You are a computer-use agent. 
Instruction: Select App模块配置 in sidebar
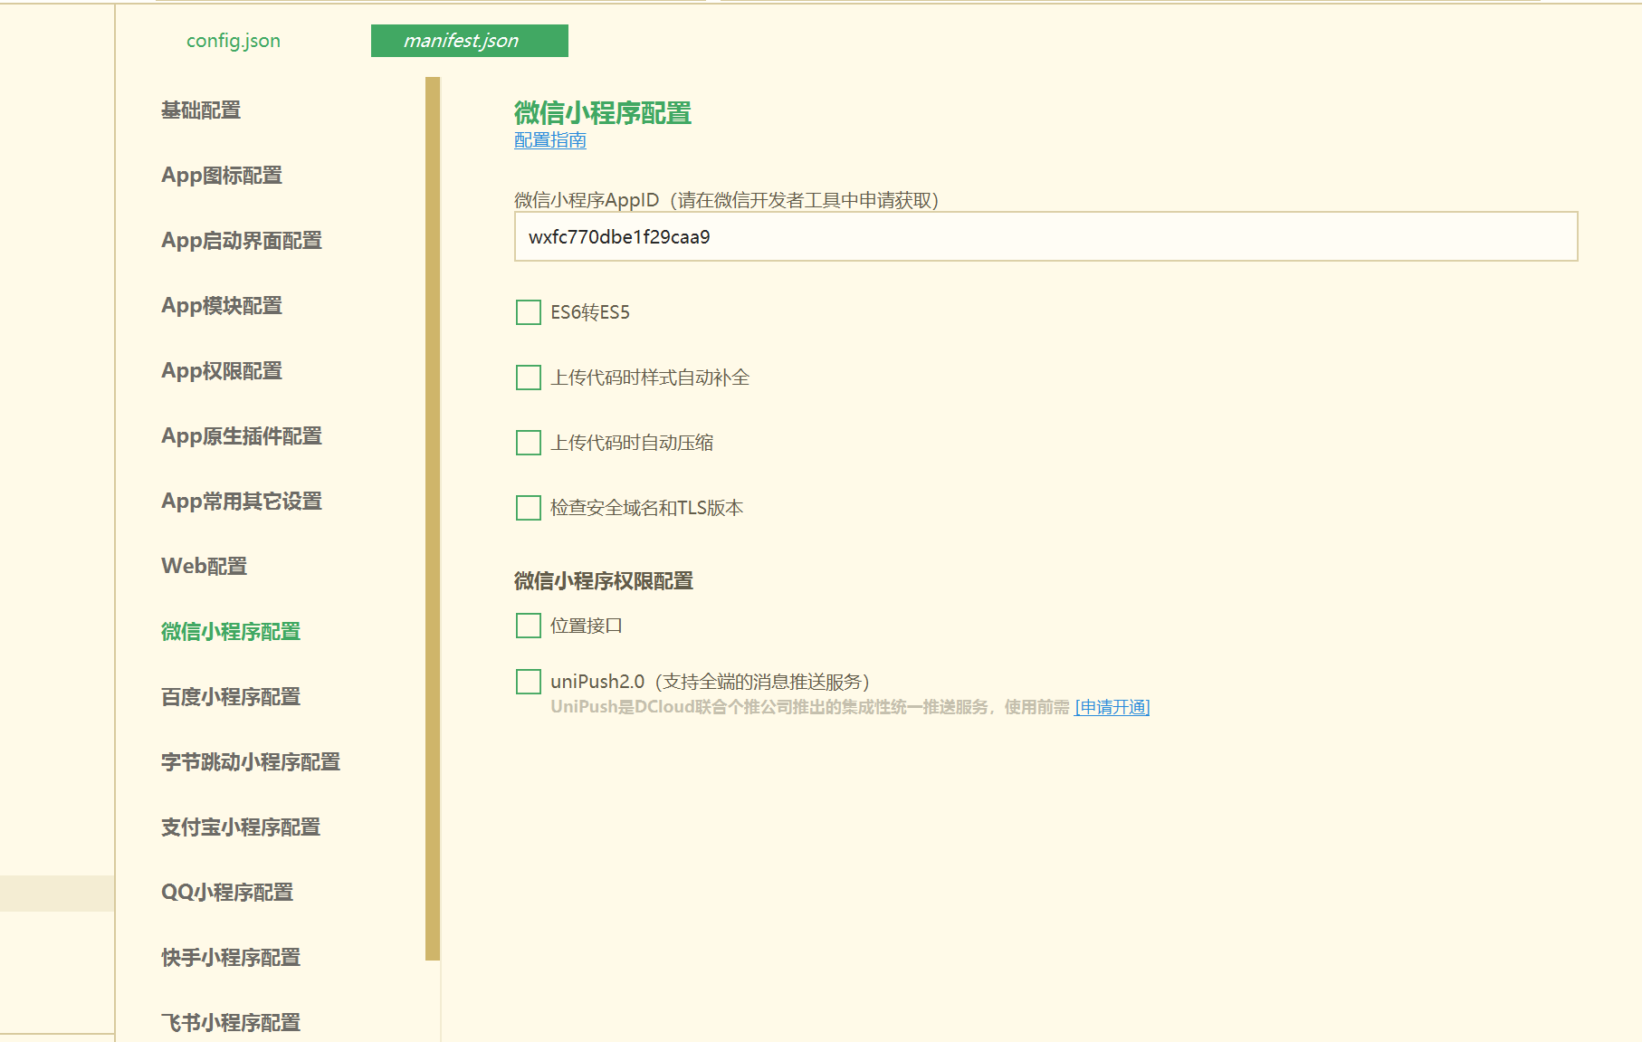222,306
